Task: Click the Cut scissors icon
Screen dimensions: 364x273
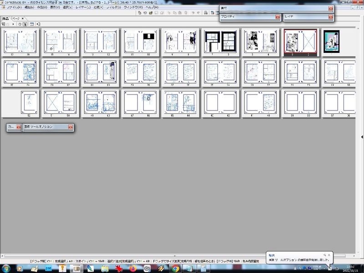Action: [x=169, y=13]
